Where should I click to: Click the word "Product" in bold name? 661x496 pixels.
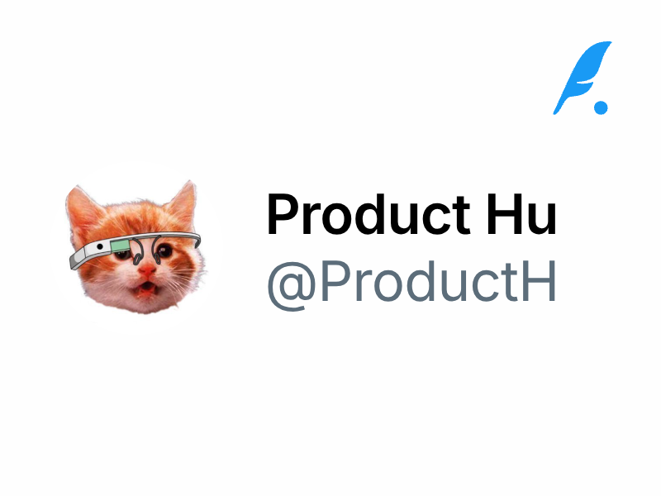pos(369,214)
